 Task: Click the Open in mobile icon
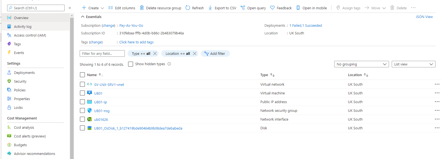pos(298,8)
